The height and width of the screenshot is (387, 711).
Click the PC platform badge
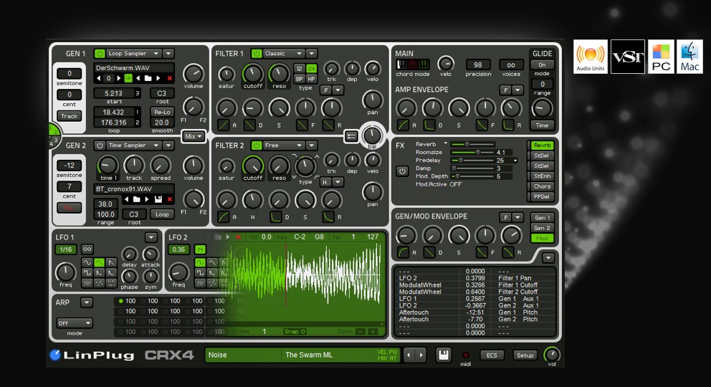[661, 57]
